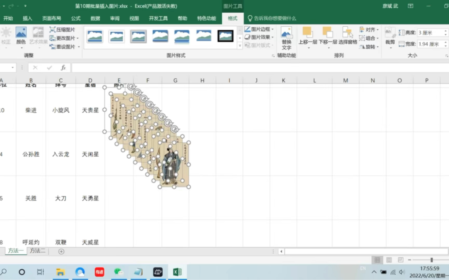The height and width of the screenshot is (280, 449).
Task: Click the zoom slider handle
Action: click(432, 260)
